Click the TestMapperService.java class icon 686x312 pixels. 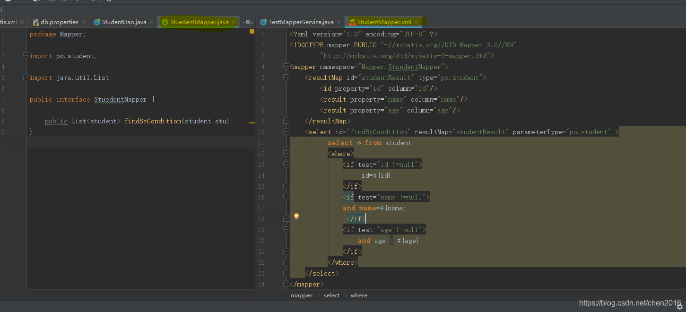(x=263, y=22)
